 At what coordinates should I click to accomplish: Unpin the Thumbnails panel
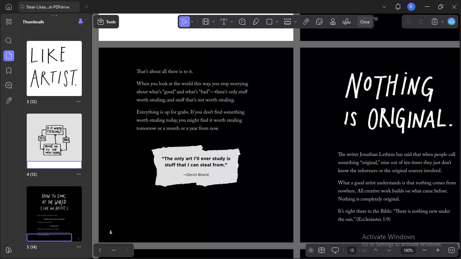click(x=80, y=22)
